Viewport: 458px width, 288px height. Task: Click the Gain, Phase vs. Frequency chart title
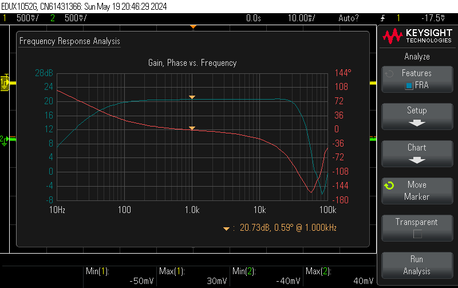[192, 63]
